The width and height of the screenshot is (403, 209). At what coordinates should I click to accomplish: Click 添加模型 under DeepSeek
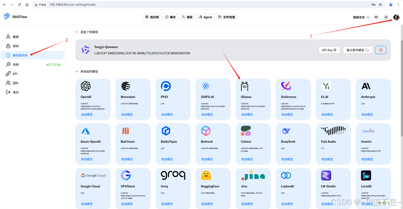287,159
